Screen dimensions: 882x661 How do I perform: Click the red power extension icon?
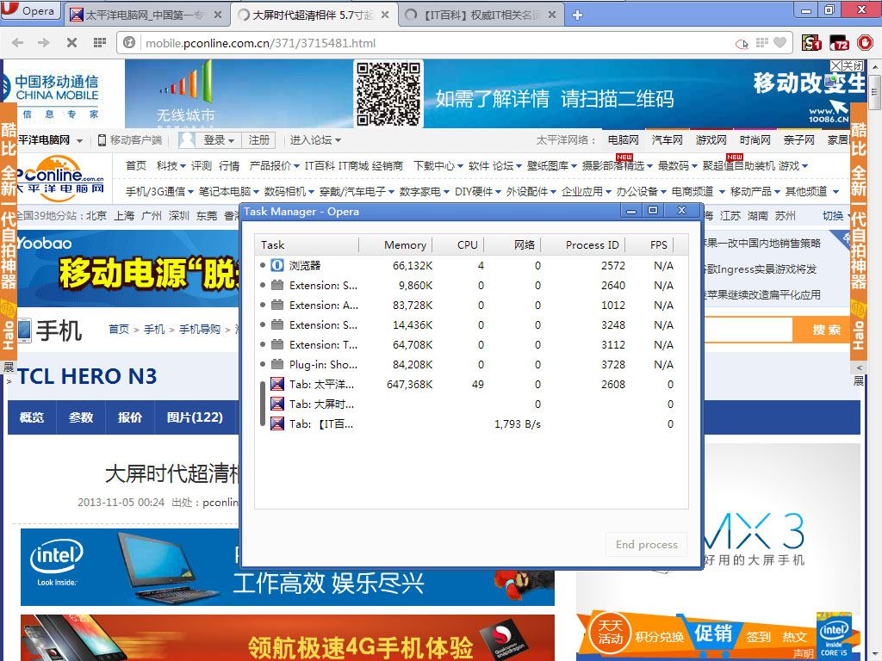(x=865, y=43)
